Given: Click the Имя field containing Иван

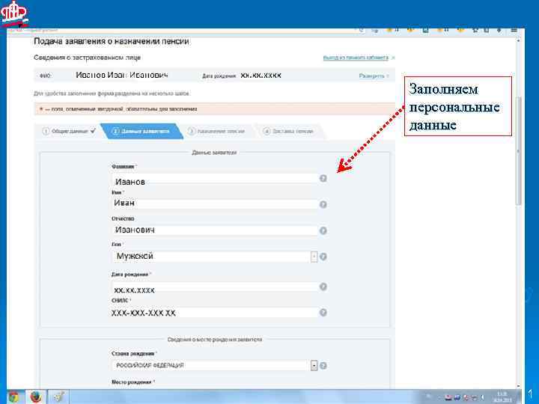Looking at the screenshot, I should coord(215,203).
